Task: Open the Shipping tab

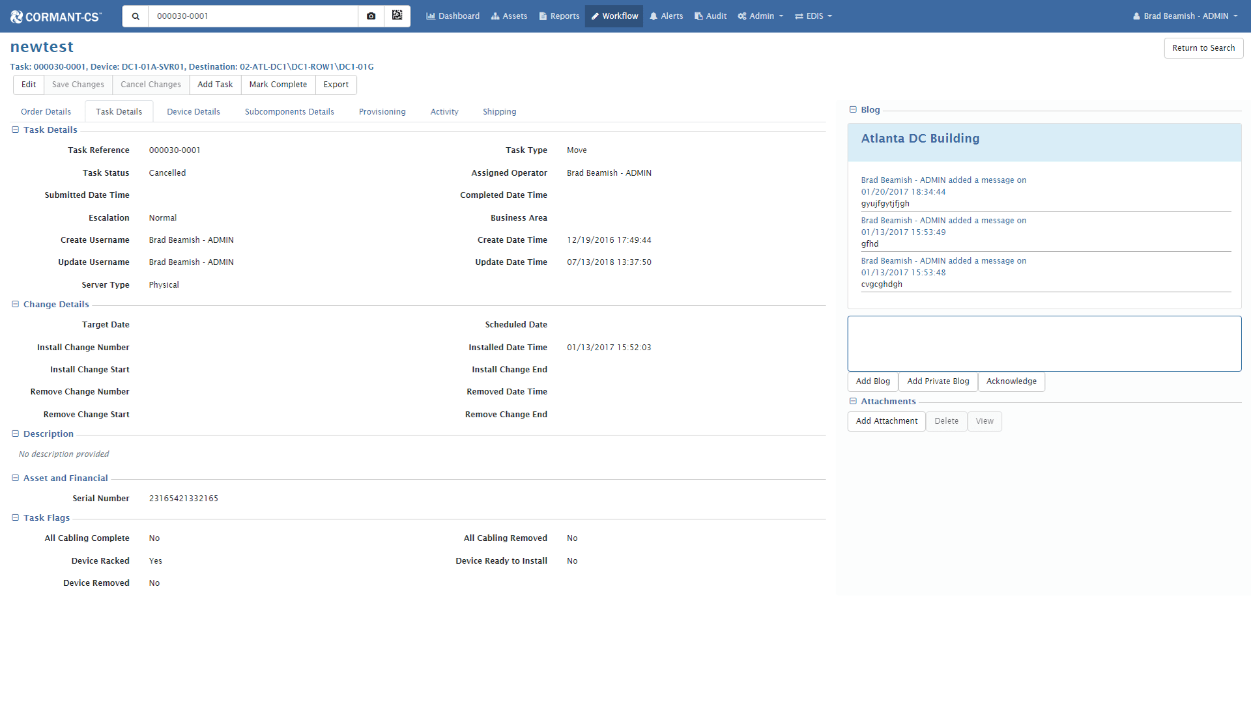Action: tap(499, 111)
